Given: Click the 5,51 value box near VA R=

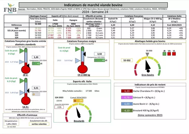Looking at the screenshot, I should [36, 88].
